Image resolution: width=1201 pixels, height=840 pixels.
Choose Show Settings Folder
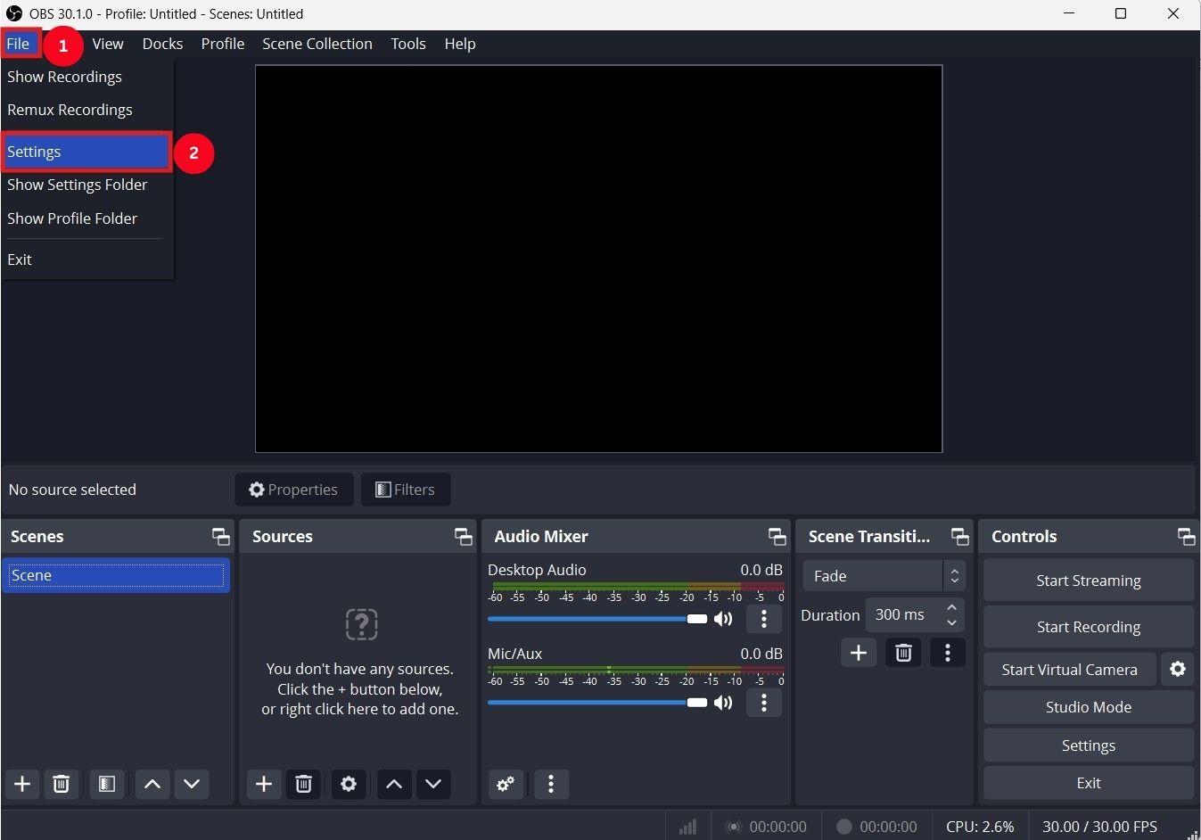(86, 185)
